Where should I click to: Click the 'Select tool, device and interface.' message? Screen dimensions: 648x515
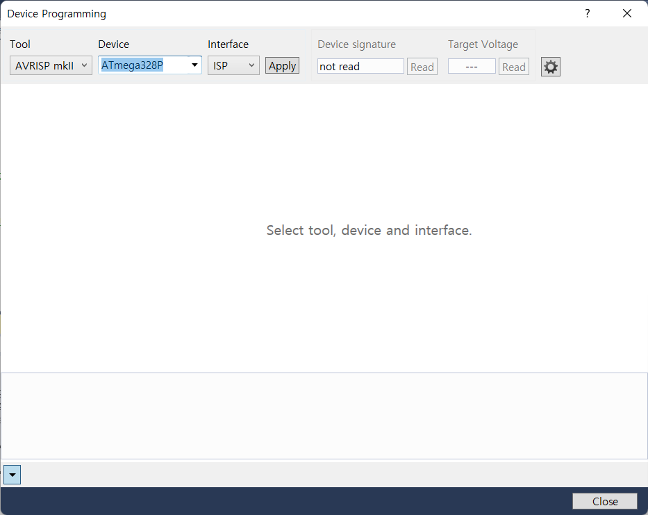[369, 230]
